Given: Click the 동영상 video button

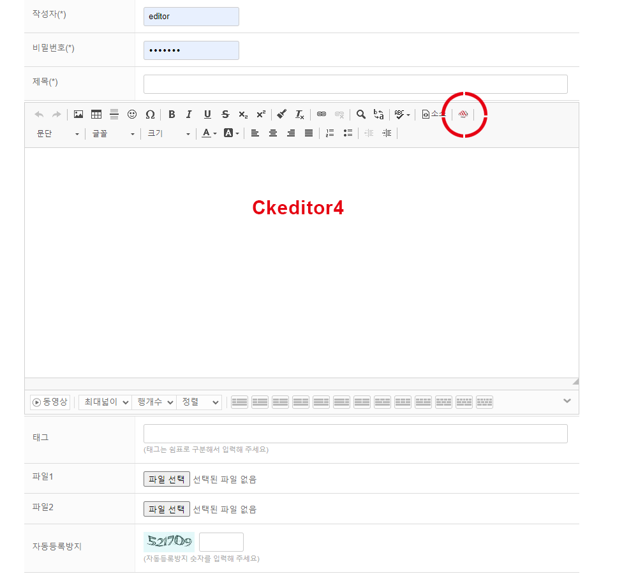Looking at the screenshot, I should pyautogui.click(x=50, y=402).
